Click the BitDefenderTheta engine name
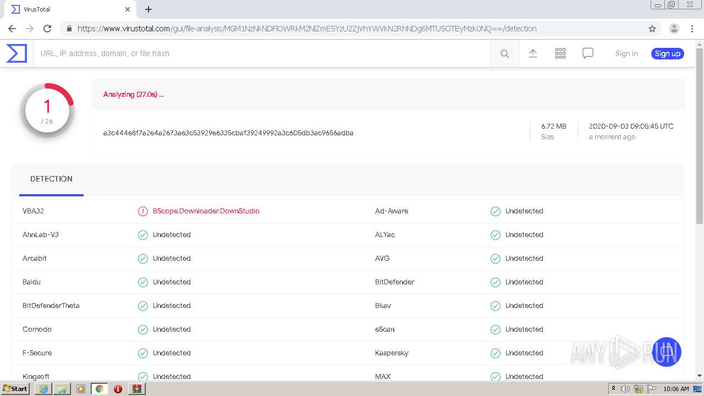Viewport: 704px width, 396px height. [x=51, y=306]
